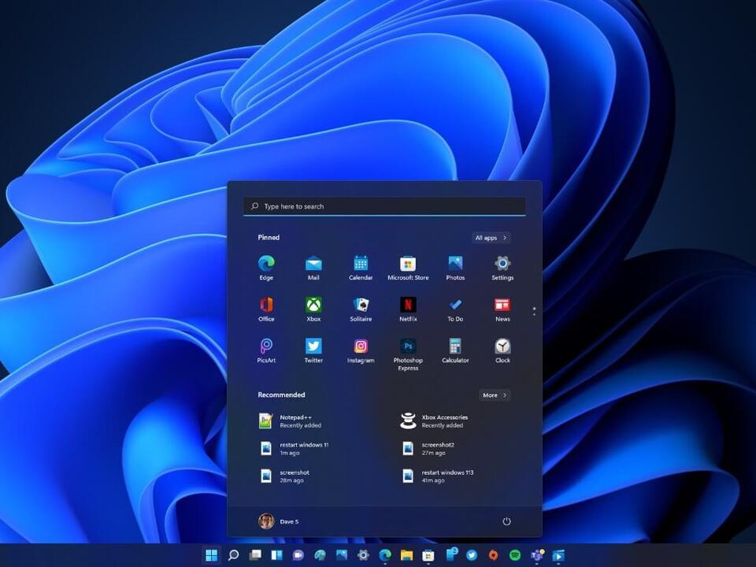Open Edge from the pinned apps
The image size is (756, 567).
pyautogui.click(x=266, y=268)
